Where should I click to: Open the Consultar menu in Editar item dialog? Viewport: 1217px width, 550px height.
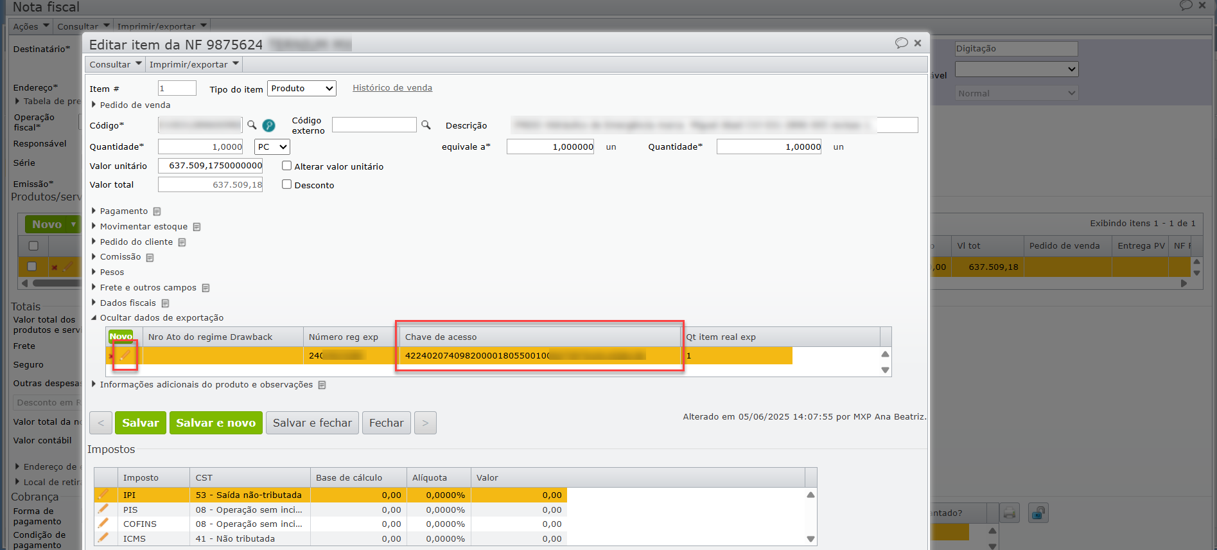(116, 64)
